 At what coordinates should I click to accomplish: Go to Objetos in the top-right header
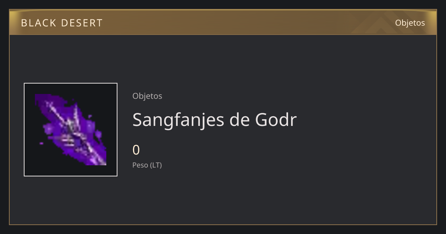click(x=410, y=23)
